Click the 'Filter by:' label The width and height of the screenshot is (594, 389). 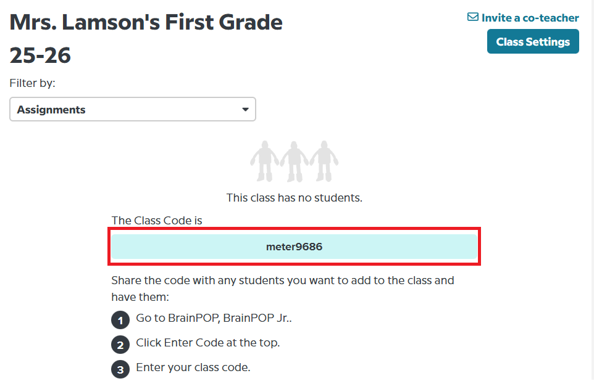point(33,83)
